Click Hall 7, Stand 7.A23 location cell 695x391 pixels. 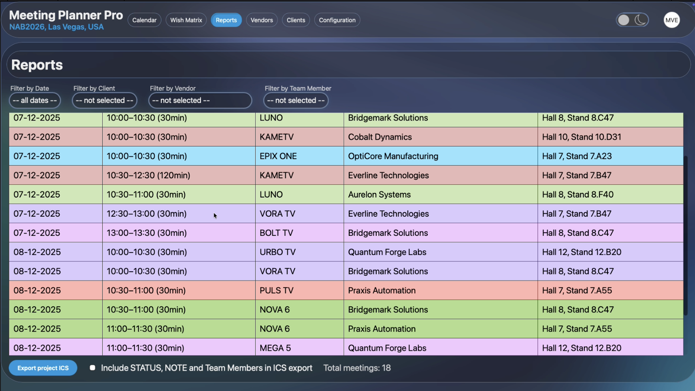click(610, 156)
